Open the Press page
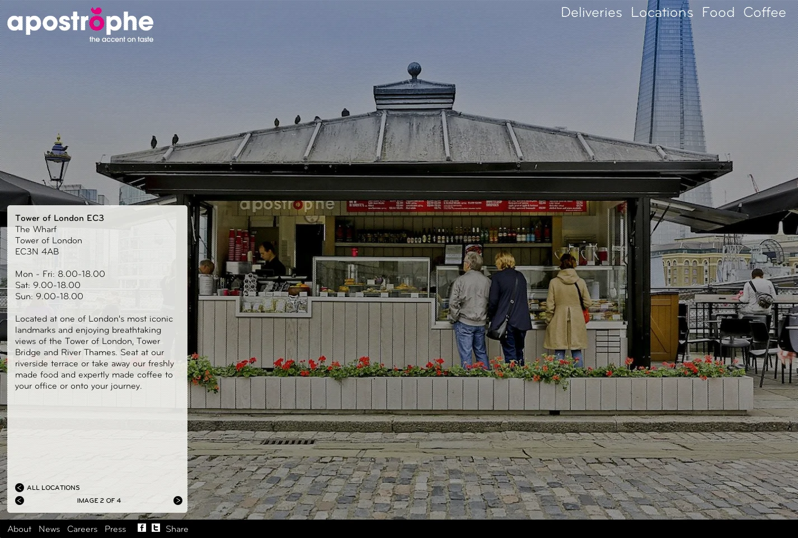Image resolution: width=798 pixels, height=538 pixels. click(x=115, y=529)
